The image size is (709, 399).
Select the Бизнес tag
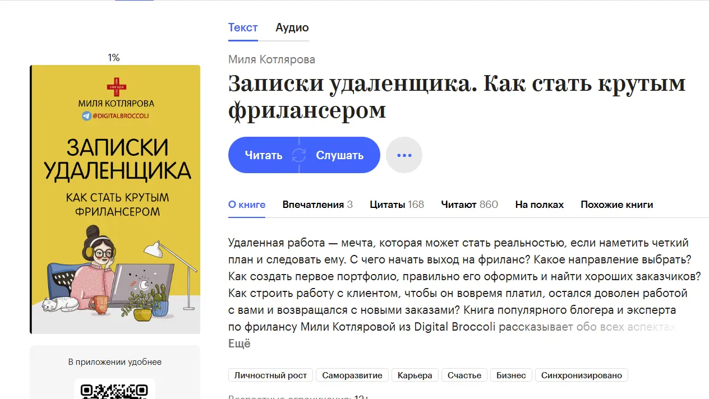pyautogui.click(x=511, y=375)
